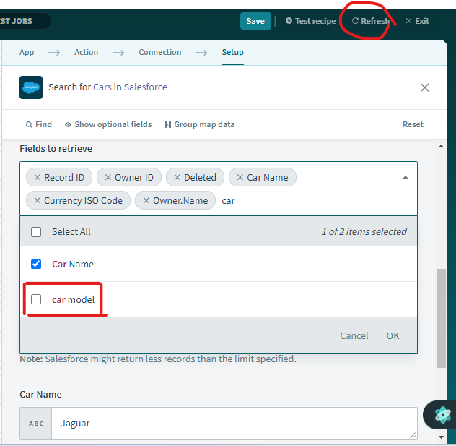Remove the Record ID tag

(x=38, y=178)
